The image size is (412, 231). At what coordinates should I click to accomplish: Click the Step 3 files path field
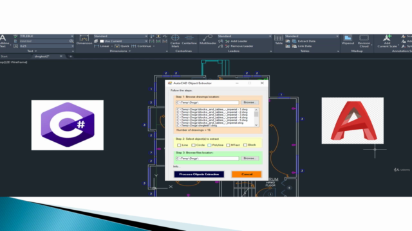[x=207, y=158]
